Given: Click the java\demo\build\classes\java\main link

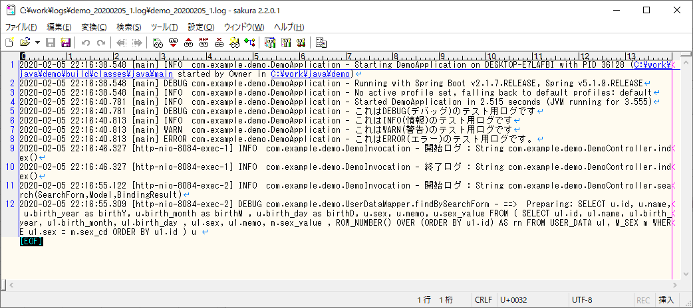Looking at the screenshot, I should pyautogui.click(x=96, y=74).
